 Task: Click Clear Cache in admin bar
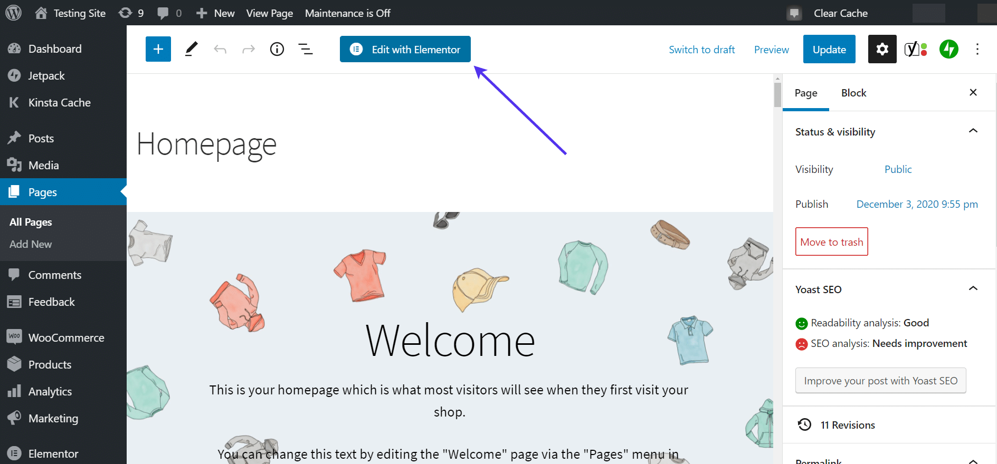pos(840,13)
